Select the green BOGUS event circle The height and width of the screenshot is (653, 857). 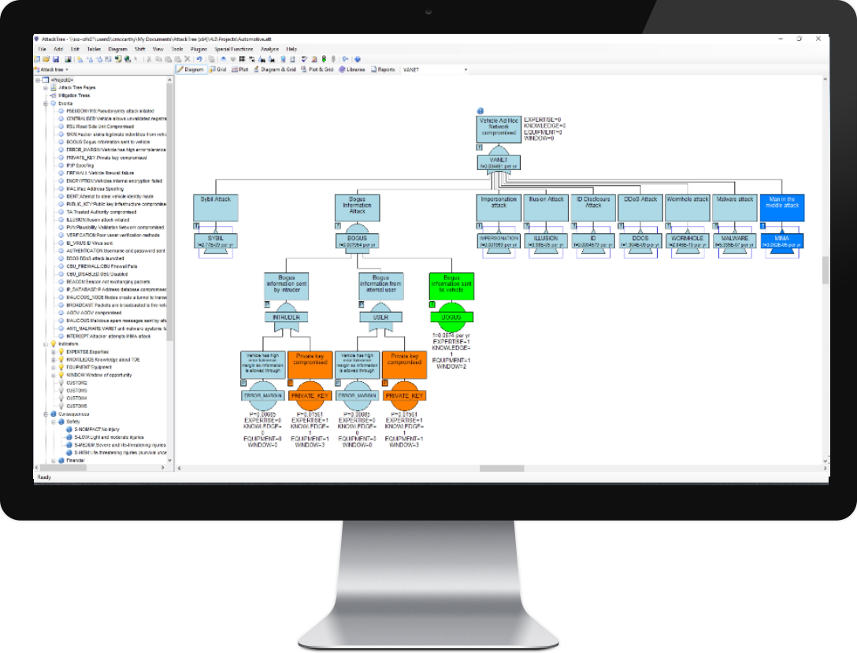point(451,316)
